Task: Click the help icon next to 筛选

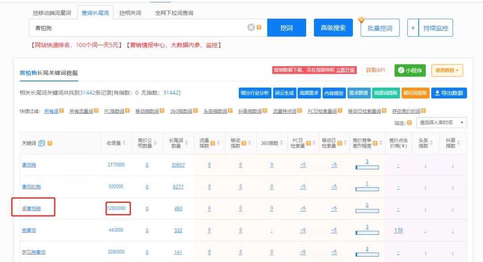Action: [x=409, y=123]
